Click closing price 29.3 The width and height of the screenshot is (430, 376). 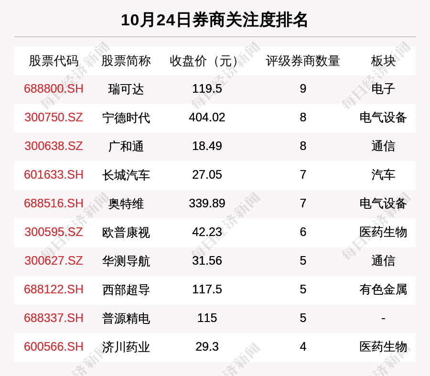click(207, 347)
